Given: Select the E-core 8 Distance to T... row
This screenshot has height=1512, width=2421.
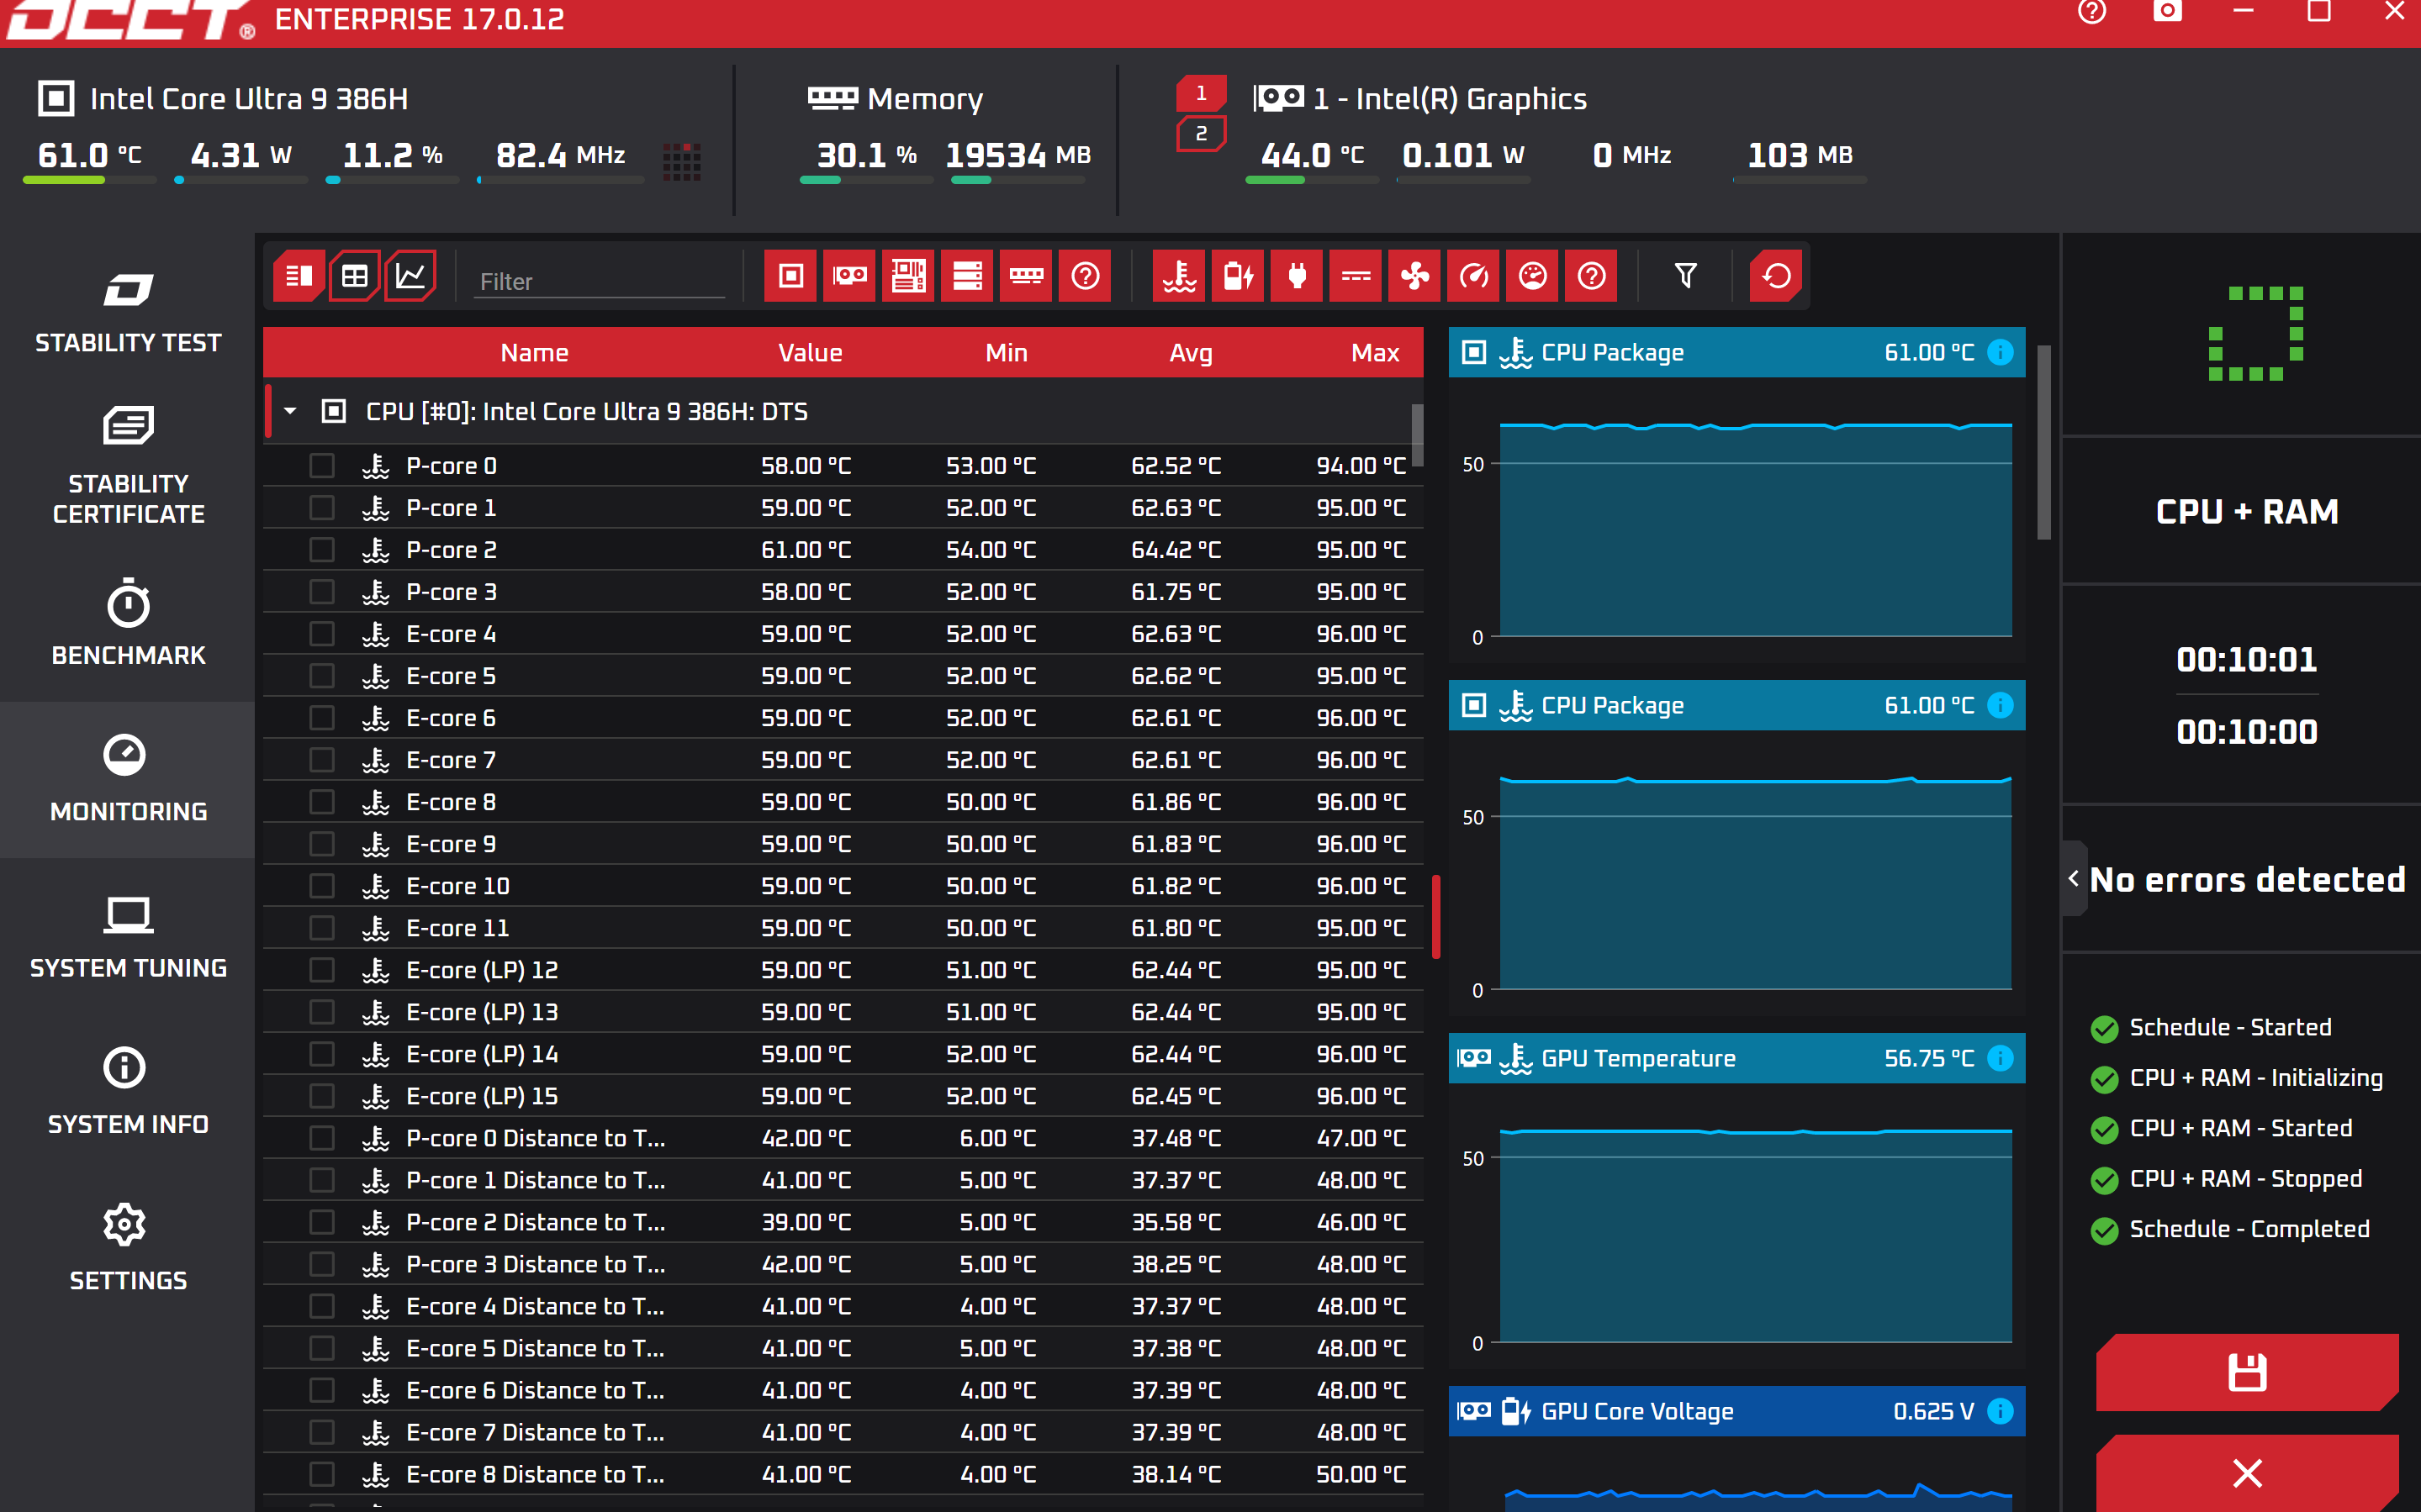Looking at the screenshot, I should (843, 1474).
